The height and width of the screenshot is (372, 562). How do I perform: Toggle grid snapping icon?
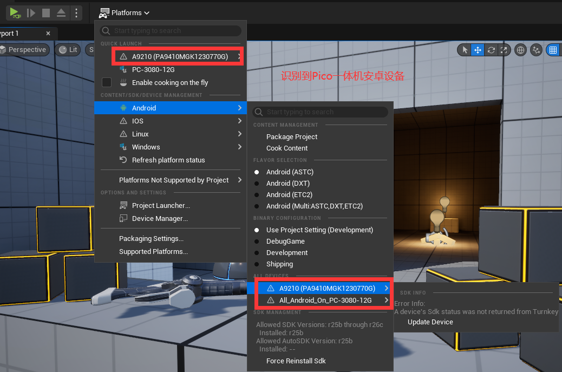click(x=553, y=50)
